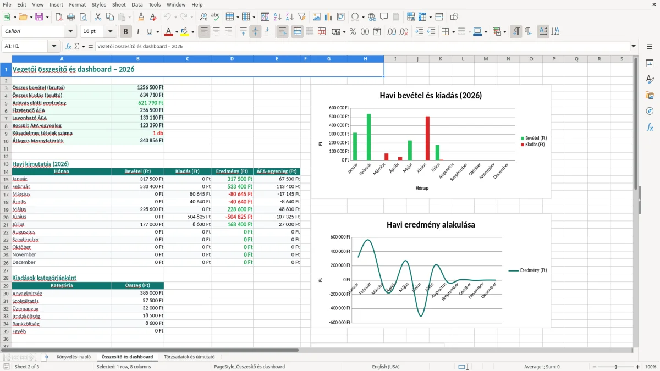Open Conditional formatting dropdown arrow
The image size is (660, 371).
coord(504,32)
